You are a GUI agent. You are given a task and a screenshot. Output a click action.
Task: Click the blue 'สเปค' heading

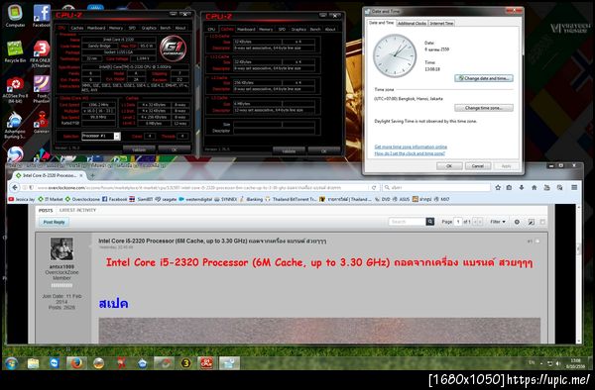coord(113,303)
